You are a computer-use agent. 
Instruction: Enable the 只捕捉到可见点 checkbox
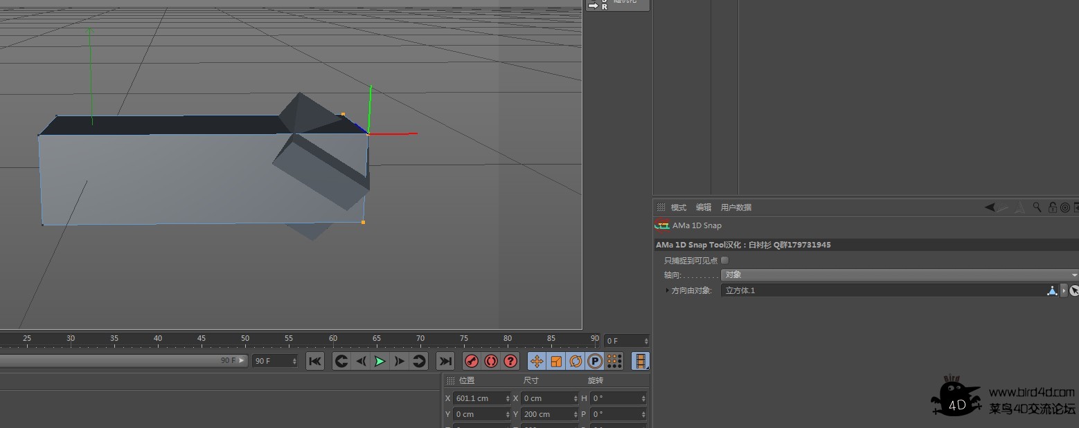pos(724,260)
